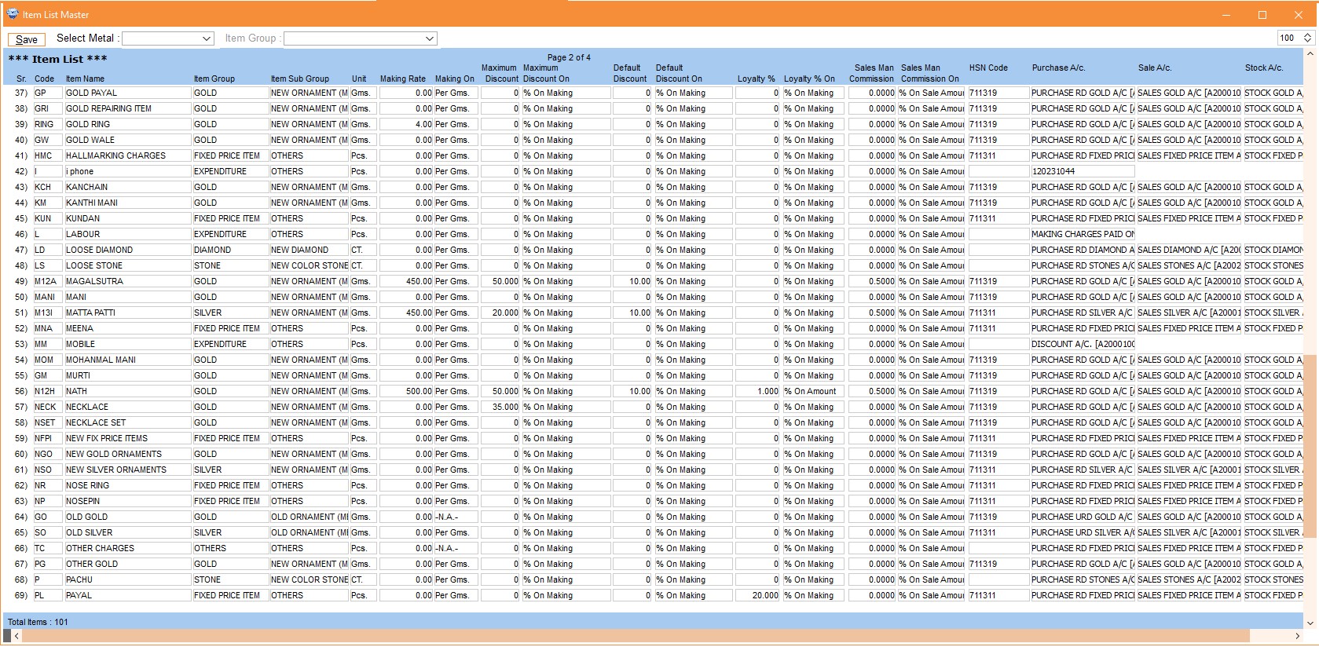Click the Page 2 of 4 indicator
The image size is (1319, 647).
click(x=569, y=57)
